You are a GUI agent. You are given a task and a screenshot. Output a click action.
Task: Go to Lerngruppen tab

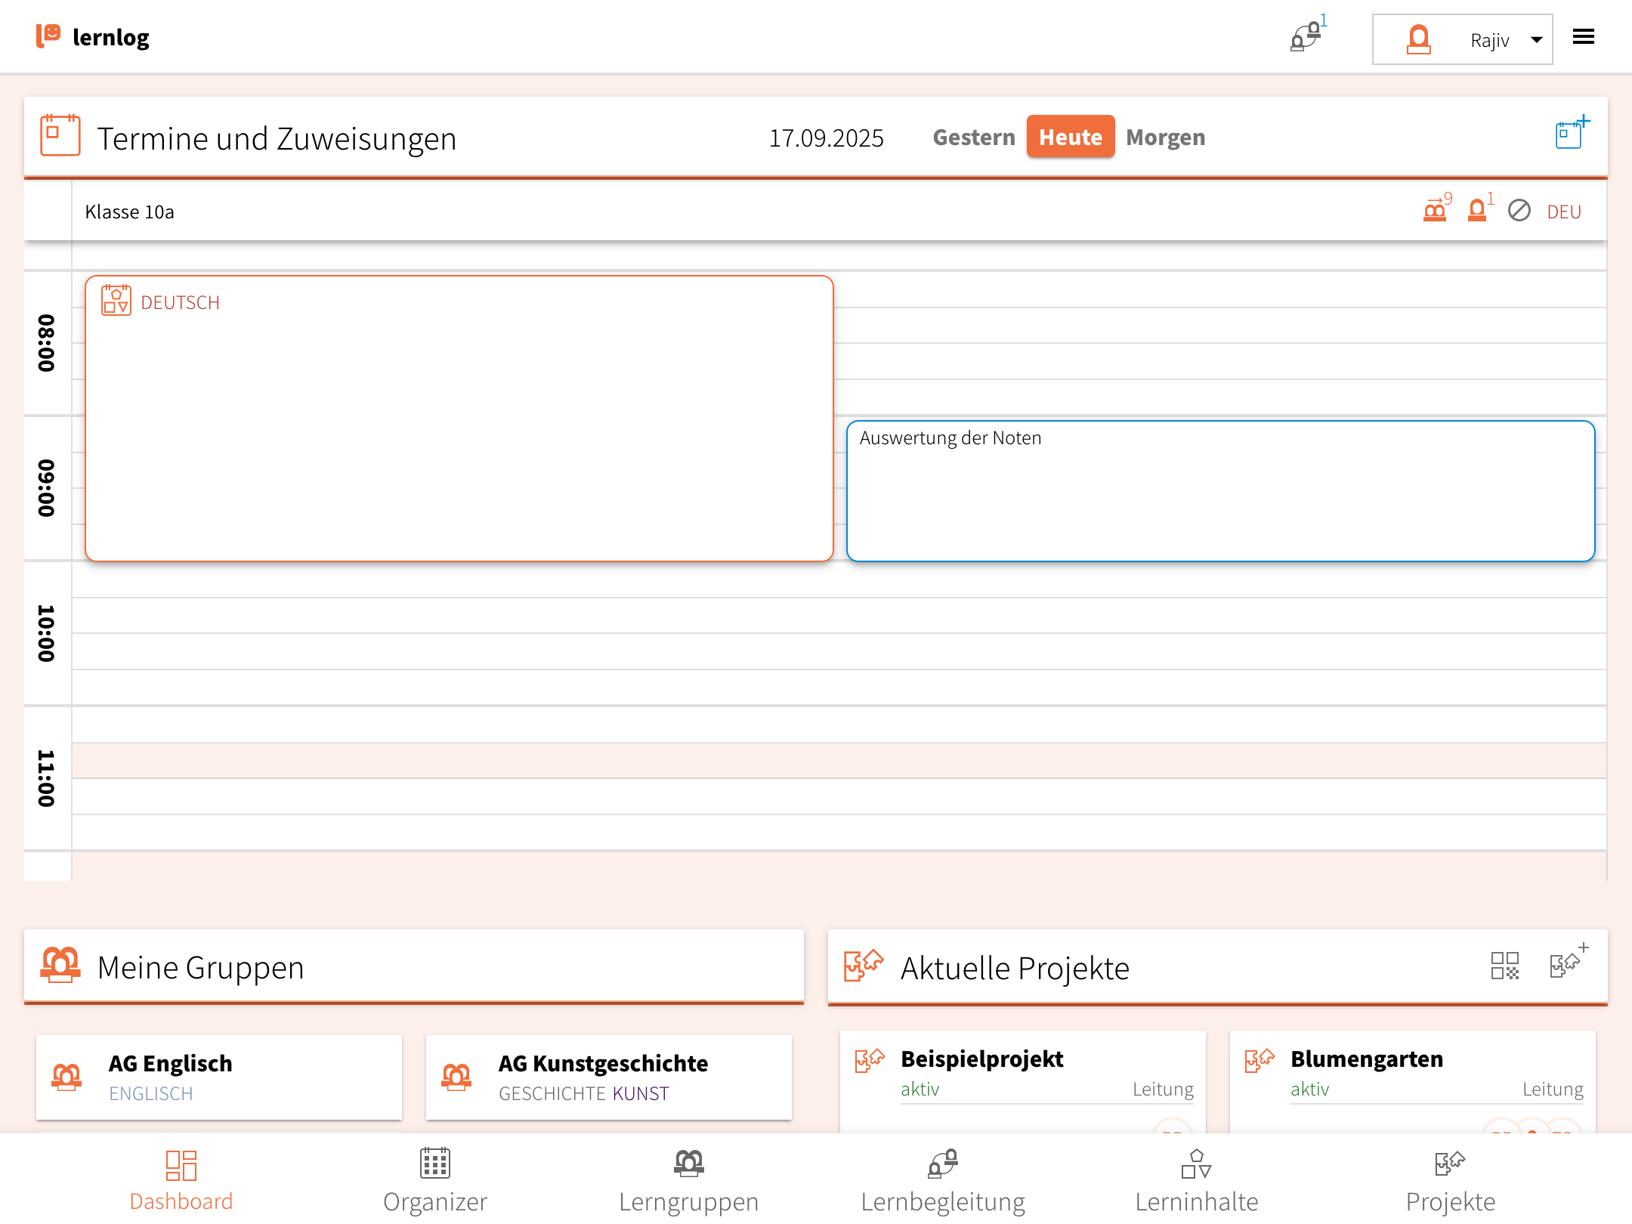point(688,1180)
